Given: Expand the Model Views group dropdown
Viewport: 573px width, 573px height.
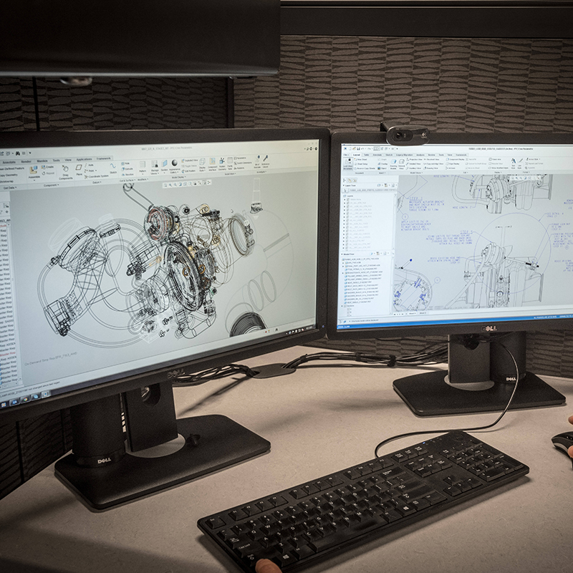Looking at the screenshot, I should click(416, 173).
